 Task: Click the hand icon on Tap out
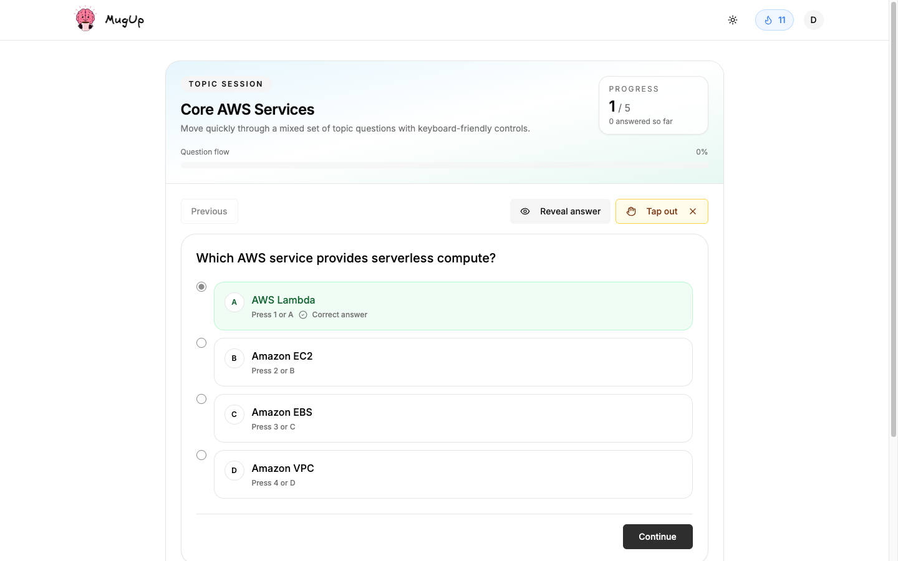coord(631,211)
